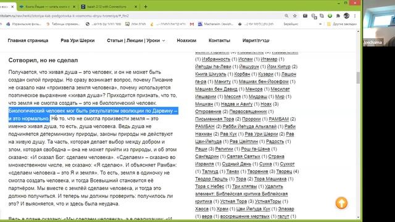Open 'Йом Кипур' tag link
Image resolution: width=395 pixels, height=222 pixels.
[278, 67]
